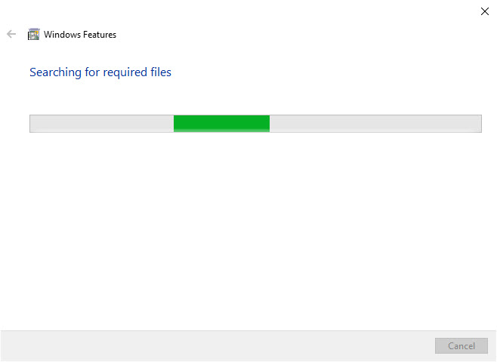
Task: Click the word Features in the title
Action: [100, 35]
